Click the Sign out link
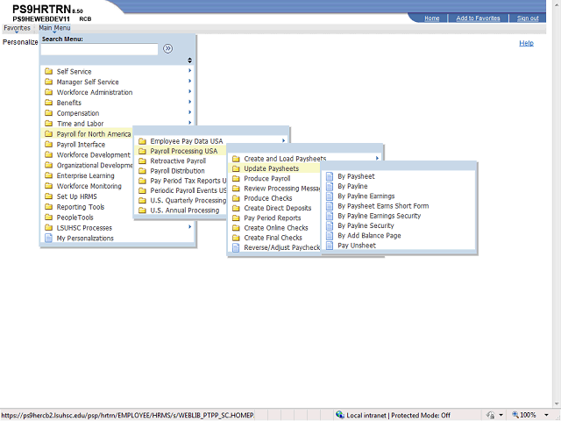The image size is (561, 421). (528, 18)
